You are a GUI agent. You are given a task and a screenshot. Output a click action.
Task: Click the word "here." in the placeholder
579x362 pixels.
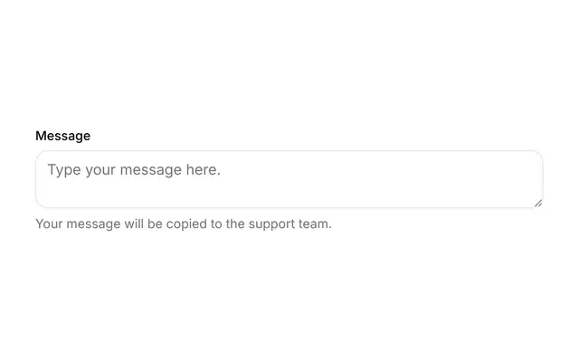tap(203, 169)
